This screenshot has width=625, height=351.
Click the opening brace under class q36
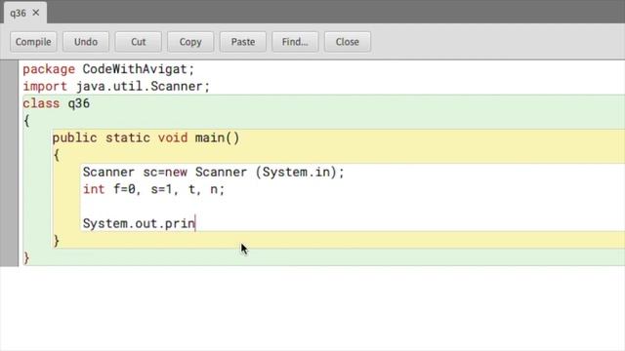(x=26, y=121)
